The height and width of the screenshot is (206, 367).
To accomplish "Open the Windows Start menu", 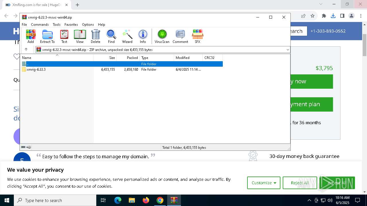I will click(7, 200).
